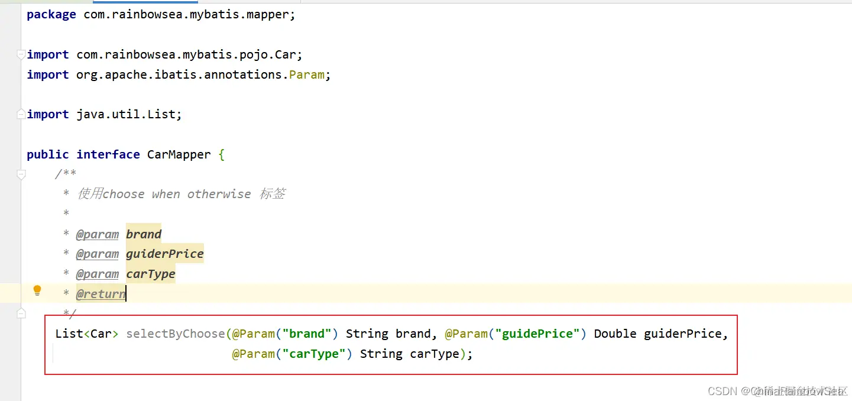The image size is (852, 401).
Task: Click the string literal "brand" in @Param
Action: pos(307,334)
